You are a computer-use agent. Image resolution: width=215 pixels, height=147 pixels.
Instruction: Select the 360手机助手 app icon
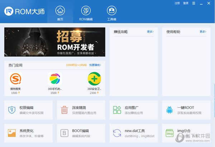point(55,79)
